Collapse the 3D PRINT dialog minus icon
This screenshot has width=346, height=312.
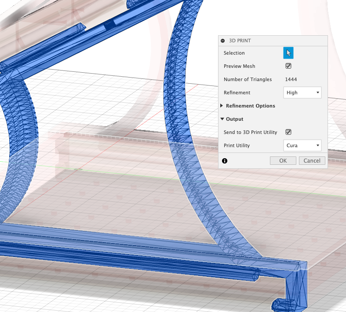click(x=222, y=41)
